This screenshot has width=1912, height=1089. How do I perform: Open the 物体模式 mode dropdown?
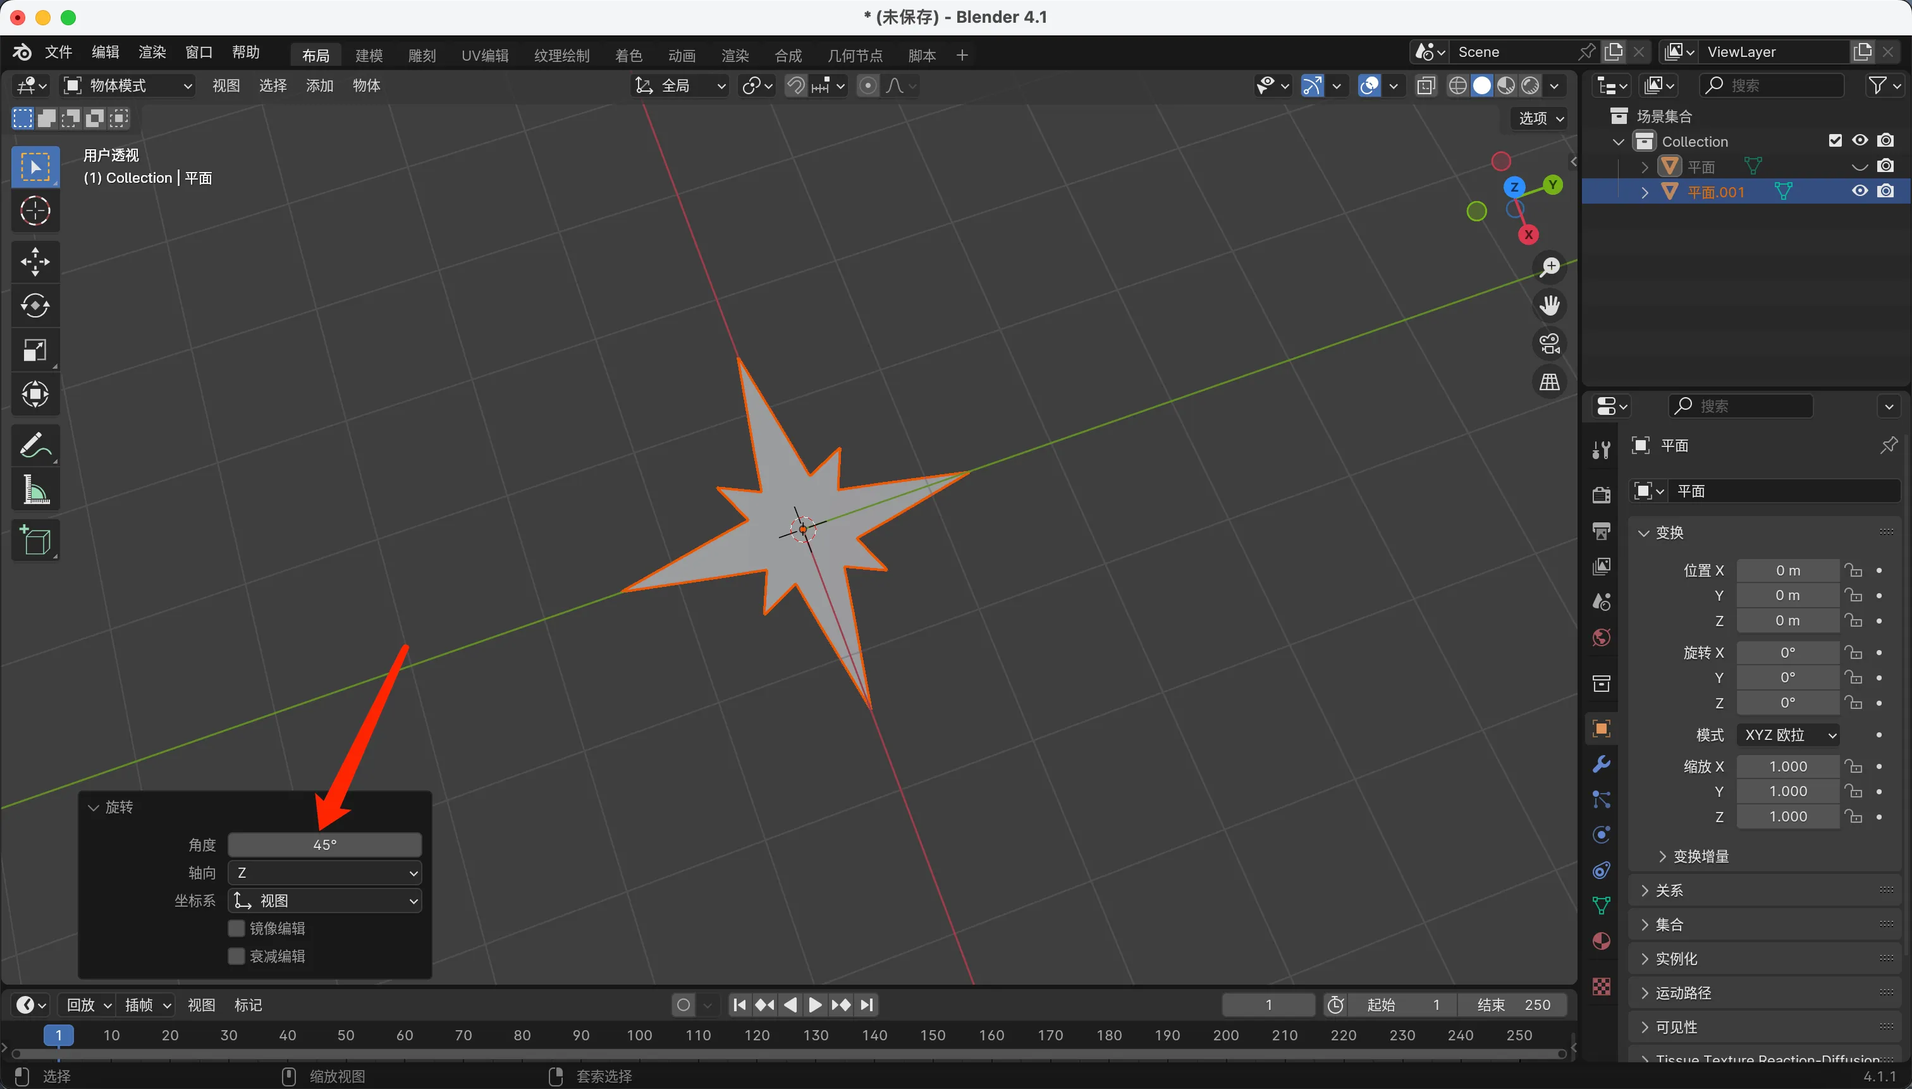pos(127,86)
